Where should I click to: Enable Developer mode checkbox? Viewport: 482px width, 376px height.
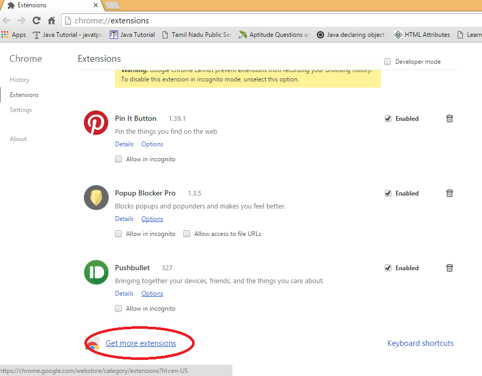(x=388, y=62)
